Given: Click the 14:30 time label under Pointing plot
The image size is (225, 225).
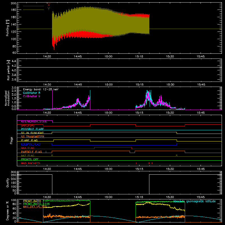Looking at the screenshot, I should (x=47, y=57).
